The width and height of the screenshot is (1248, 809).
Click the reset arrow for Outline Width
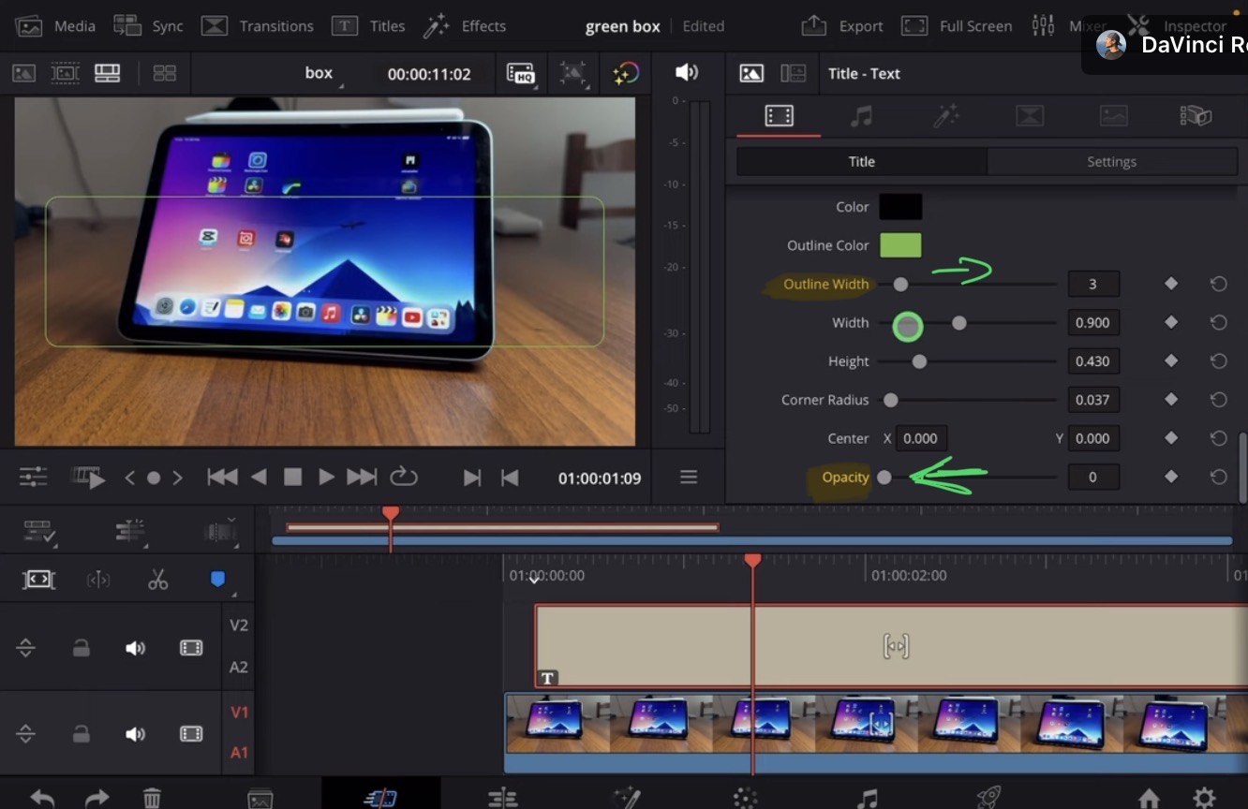pos(1218,284)
